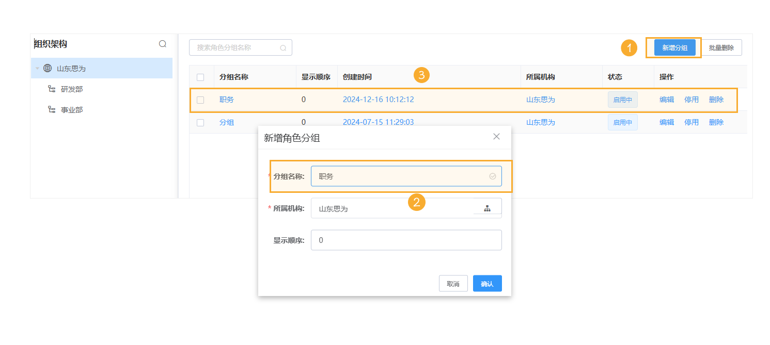Close the 新增角色分组 dialog
Image resolution: width=770 pixels, height=345 pixels.
click(496, 136)
